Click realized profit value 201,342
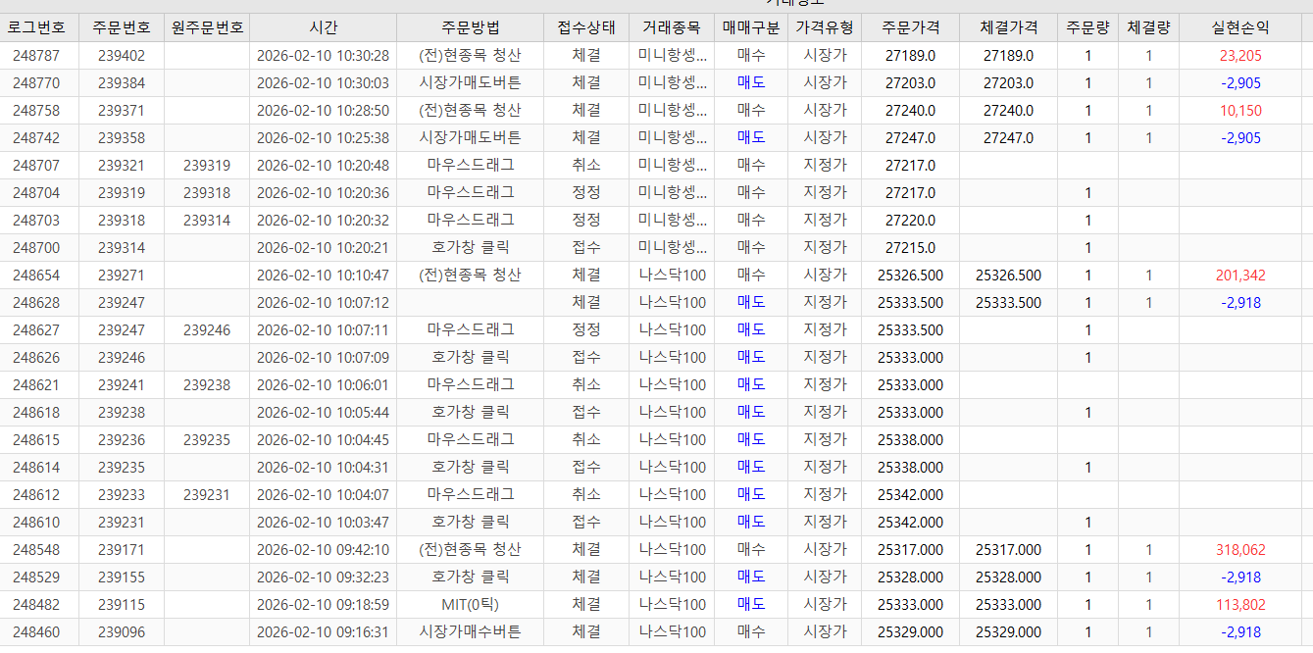Viewport: 1313px width, 653px height. click(1240, 276)
